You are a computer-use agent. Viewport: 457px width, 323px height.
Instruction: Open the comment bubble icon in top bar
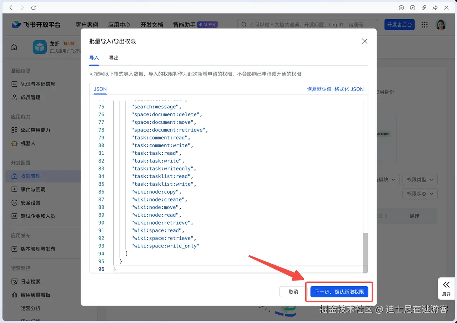[401, 7]
